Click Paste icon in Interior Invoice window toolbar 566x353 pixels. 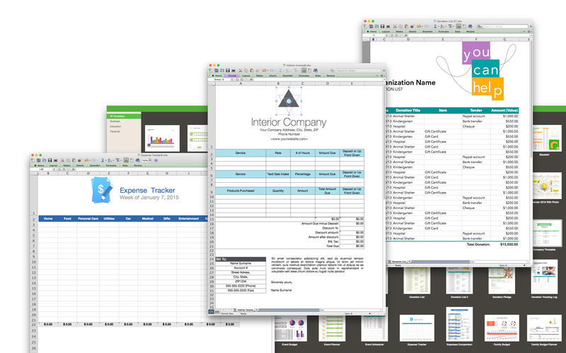point(252,71)
